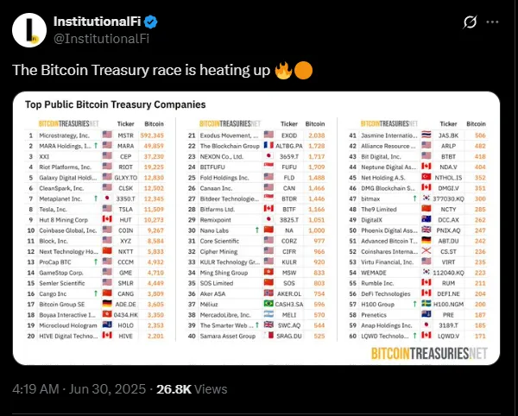This screenshot has width=518, height=416.
Task: Click the Top Public Bitcoin Treasury Companies title
Action: (115, 104)
